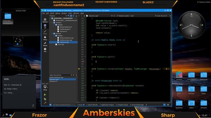The height and width of the screenshot is (118, 211).
Task: Open AmberTcpServer.cpp in Open Documents
Action: tap(56, 77)
